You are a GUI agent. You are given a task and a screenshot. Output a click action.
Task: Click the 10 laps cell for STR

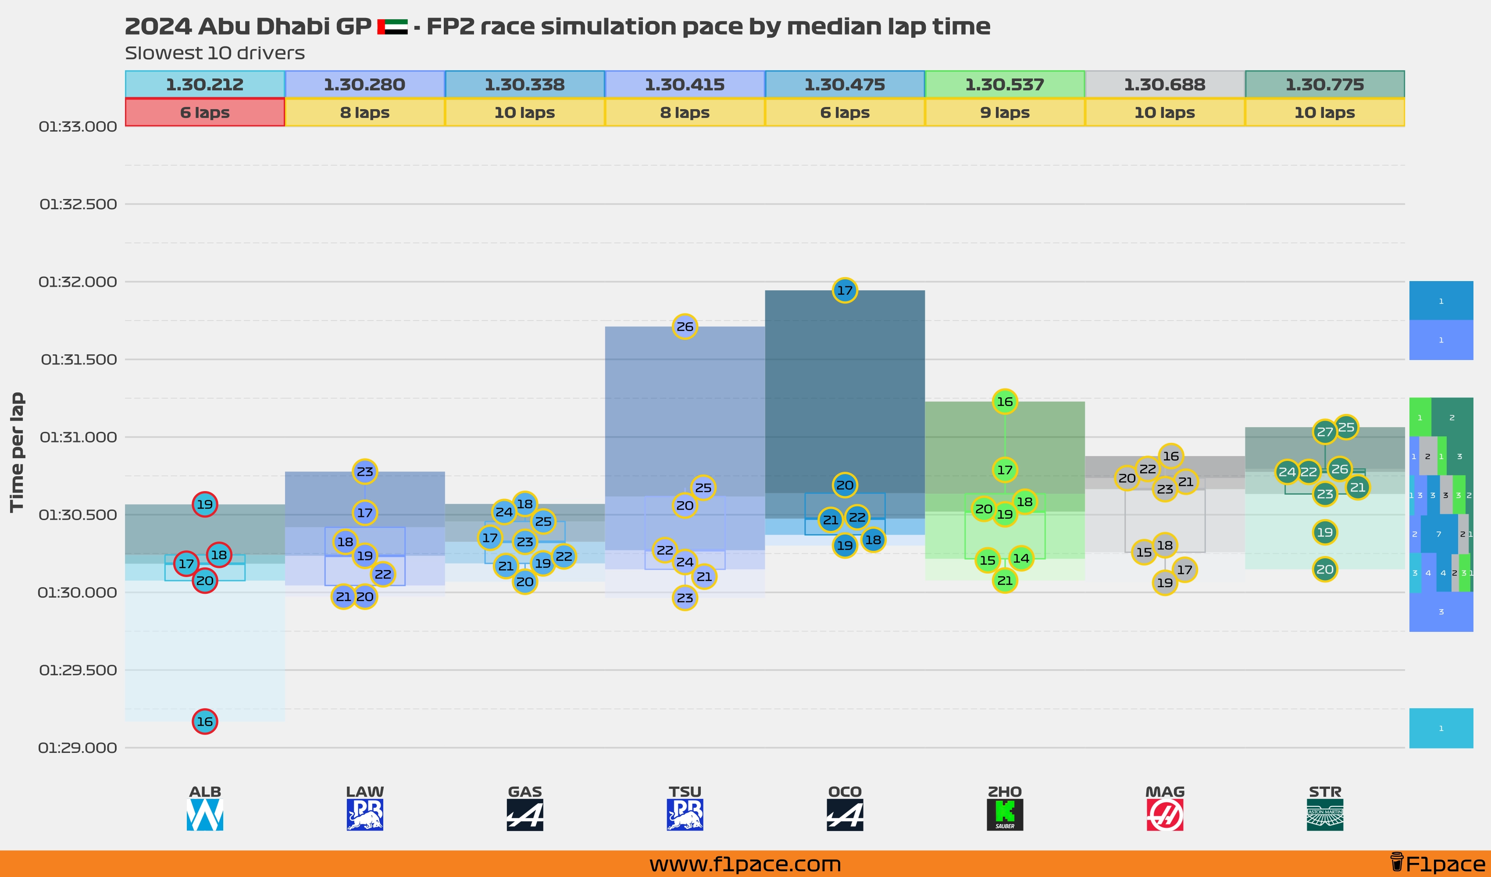coord(1325,112)
